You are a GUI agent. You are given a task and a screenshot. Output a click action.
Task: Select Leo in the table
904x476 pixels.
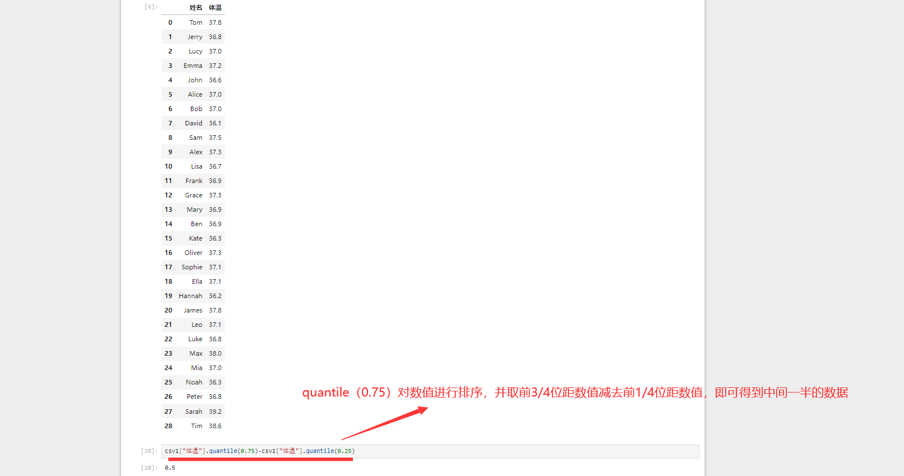coord(197,325)
